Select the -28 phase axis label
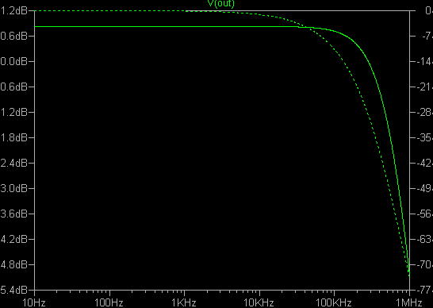 [x=425, y=112]
